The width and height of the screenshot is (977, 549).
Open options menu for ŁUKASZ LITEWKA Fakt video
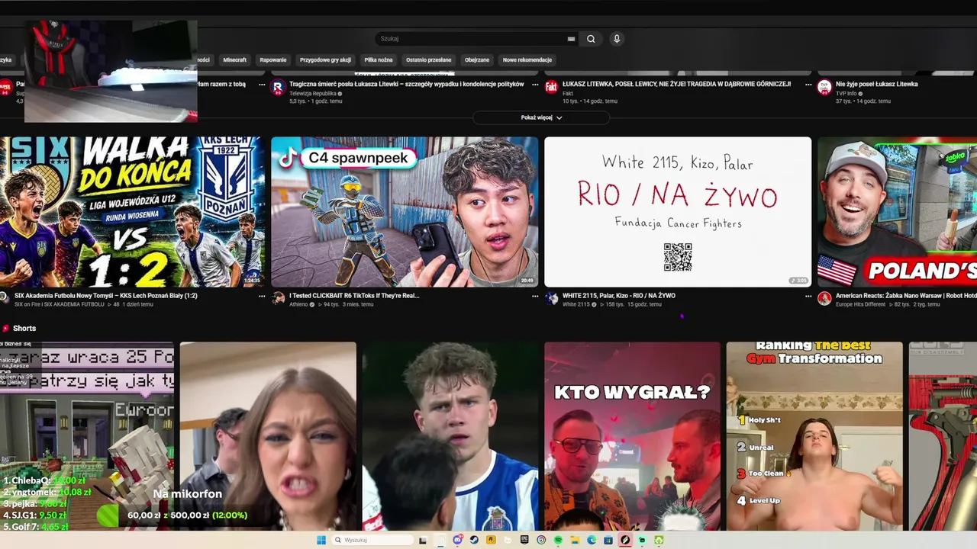(x=808, y=85)
